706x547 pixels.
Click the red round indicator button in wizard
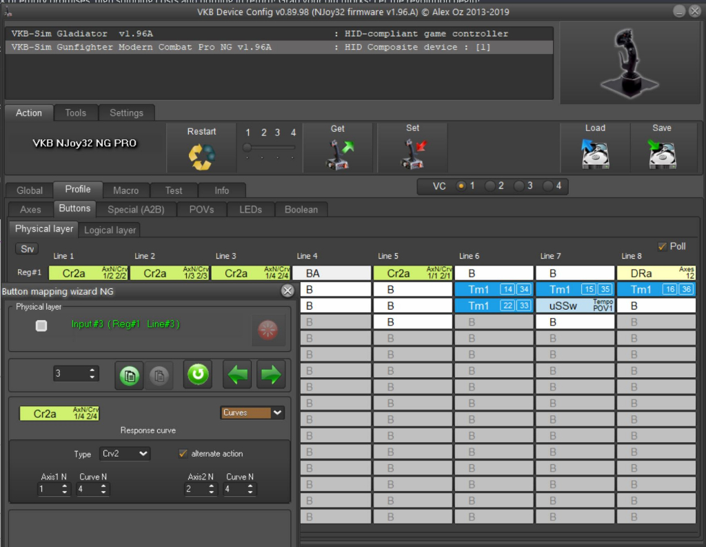[x=268, y=330]
